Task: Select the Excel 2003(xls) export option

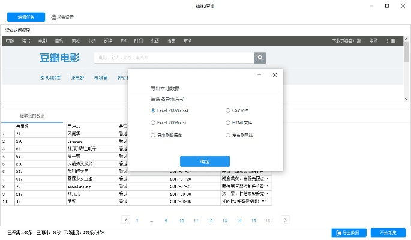Action: coord(168,122)
